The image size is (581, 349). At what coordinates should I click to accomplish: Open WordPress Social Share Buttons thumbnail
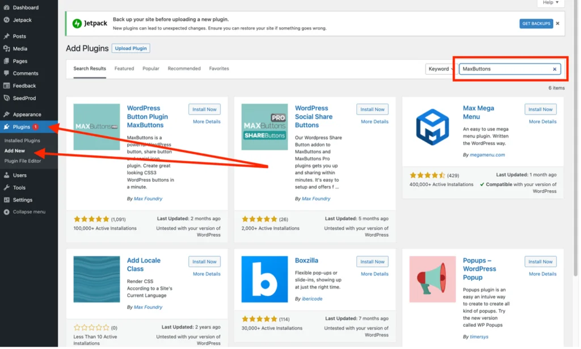click(x=266, y=127)
